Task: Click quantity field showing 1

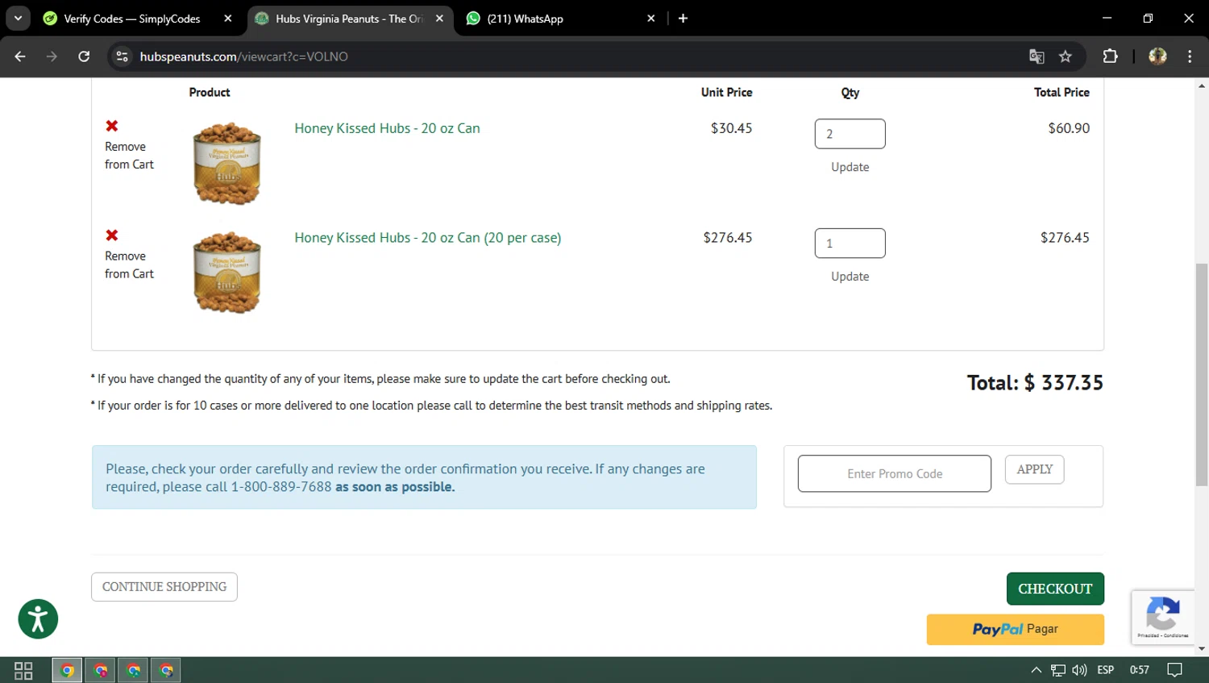Action: coord(850,244)
